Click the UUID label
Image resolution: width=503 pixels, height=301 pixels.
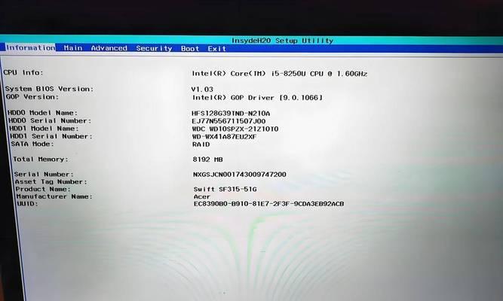coord(27,203)
